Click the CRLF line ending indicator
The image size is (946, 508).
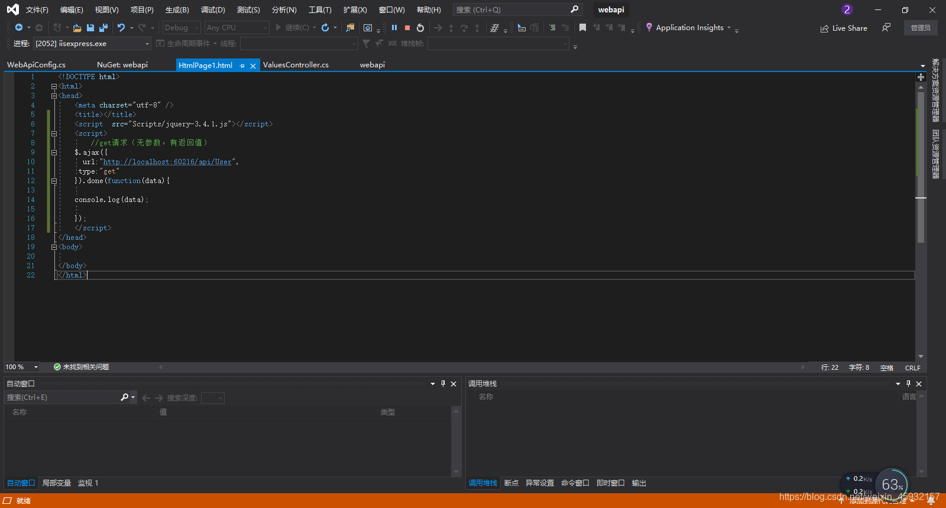(x=912, y=367)
